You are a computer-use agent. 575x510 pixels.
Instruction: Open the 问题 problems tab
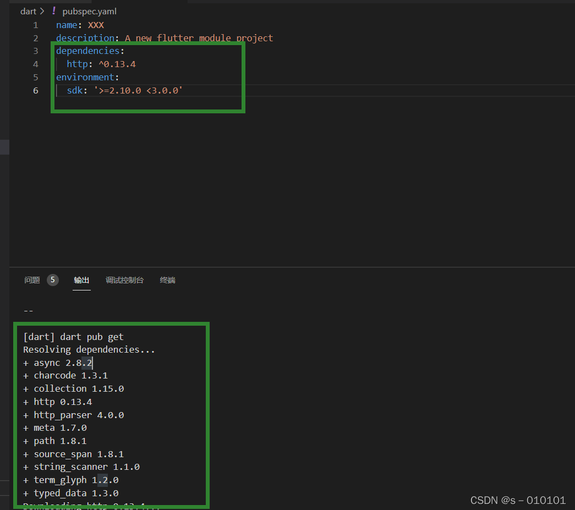tap(32, 280)
